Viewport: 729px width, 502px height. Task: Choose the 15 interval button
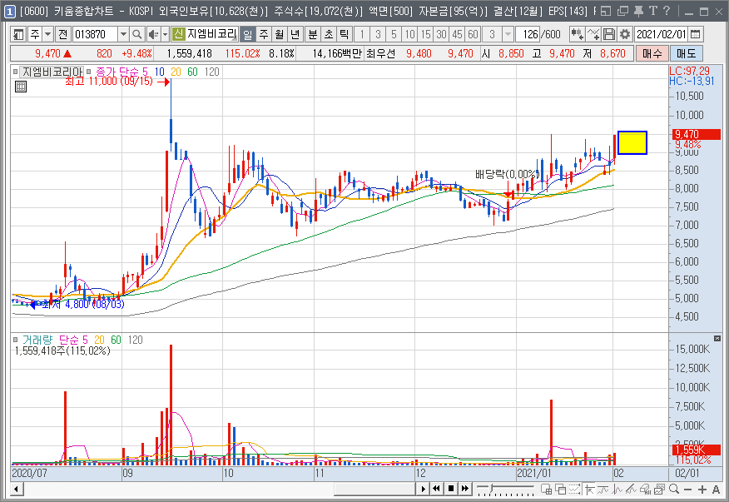[425, 34]
